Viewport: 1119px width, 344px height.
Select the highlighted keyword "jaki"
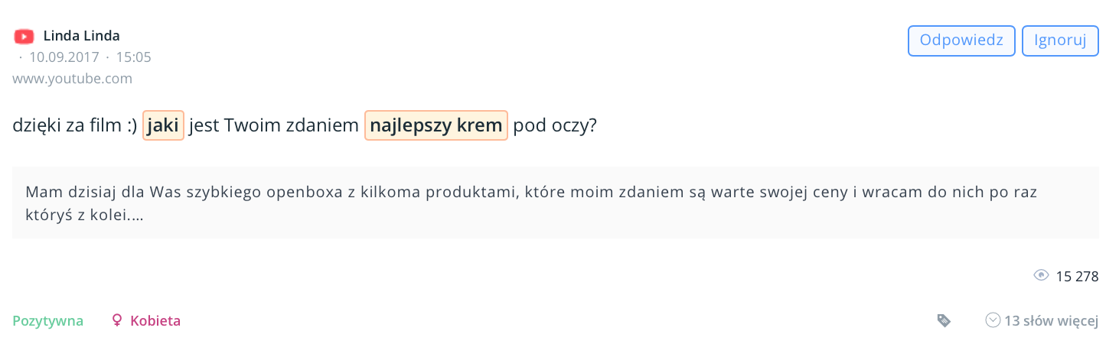(x=163, y=125)
